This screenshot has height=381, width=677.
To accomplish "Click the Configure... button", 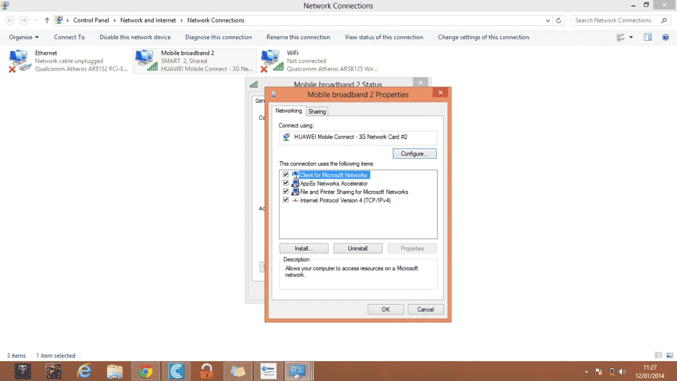I will click(x=414, y=154).
